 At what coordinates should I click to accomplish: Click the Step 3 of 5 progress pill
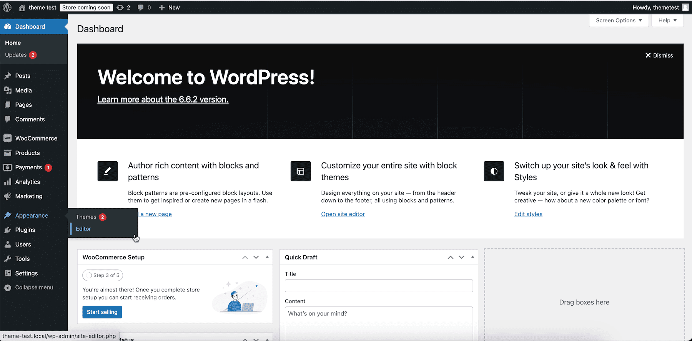(103, 275)
